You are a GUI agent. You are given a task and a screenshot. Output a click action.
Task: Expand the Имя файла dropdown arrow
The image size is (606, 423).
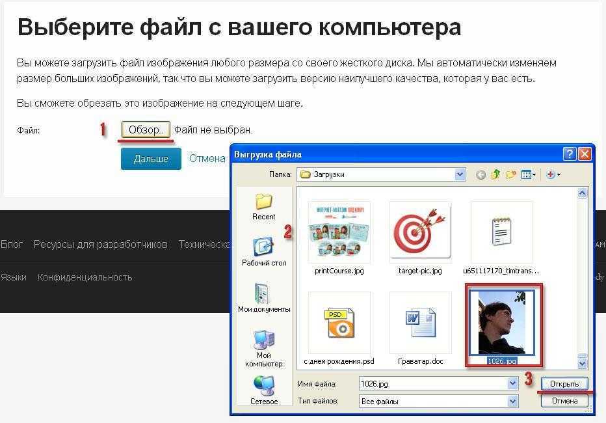click(x=512, y=384)
